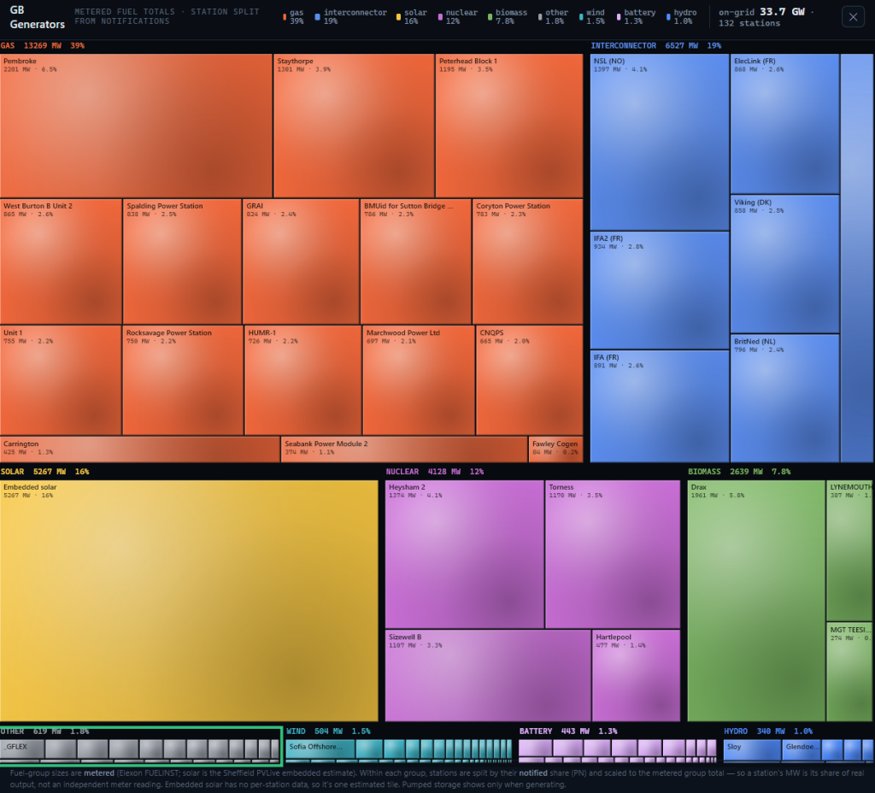Select the NSL (NO) interconnector tile

pyautogui.click(x=660, y=142)
